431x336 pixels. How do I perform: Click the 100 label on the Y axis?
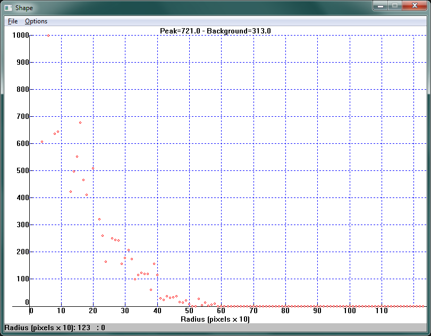pyautogui.click(x=21, y=279)
